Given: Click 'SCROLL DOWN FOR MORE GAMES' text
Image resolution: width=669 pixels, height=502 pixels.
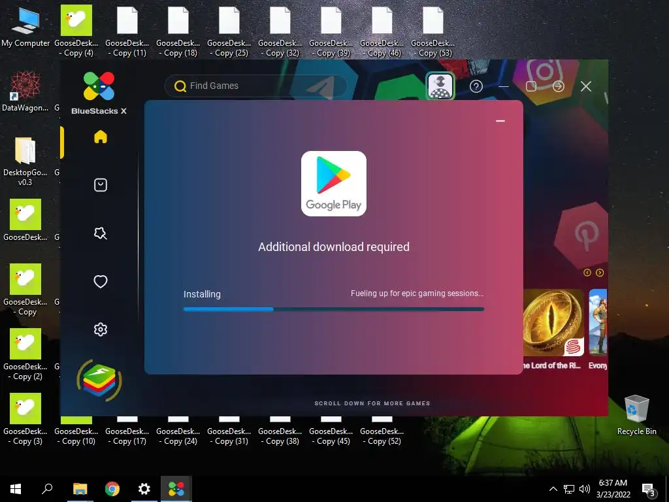Looking at the screenshot, I should point(372,403).
